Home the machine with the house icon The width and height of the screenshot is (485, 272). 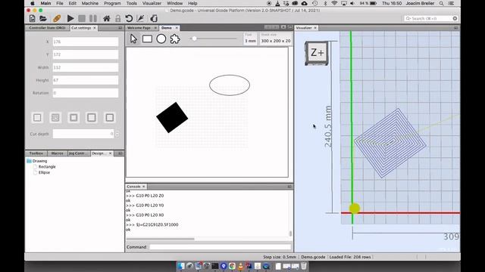[106, 18]
